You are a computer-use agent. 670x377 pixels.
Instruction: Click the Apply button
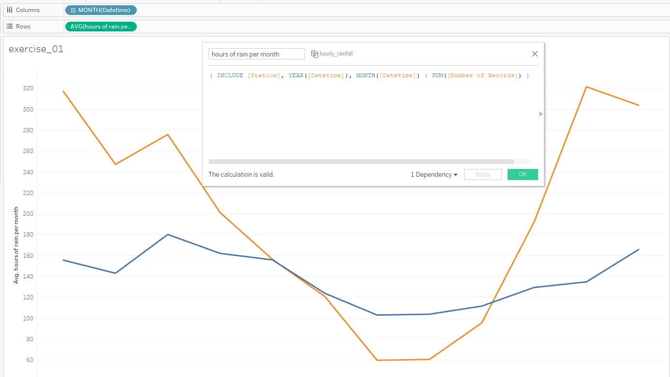click(483, 174)
